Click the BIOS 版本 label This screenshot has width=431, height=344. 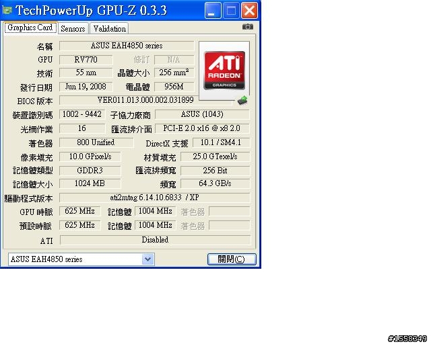coord(34,101)
